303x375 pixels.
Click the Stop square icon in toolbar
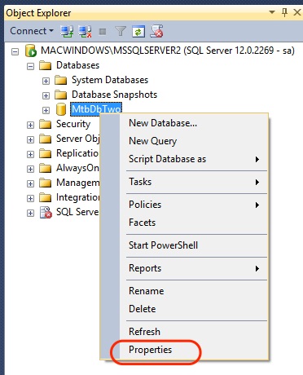point(103,32)
